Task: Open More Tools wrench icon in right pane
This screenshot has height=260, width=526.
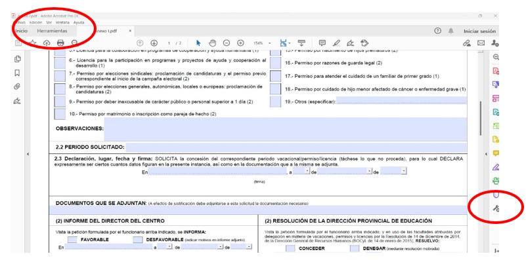Action: tap(496, 208)
